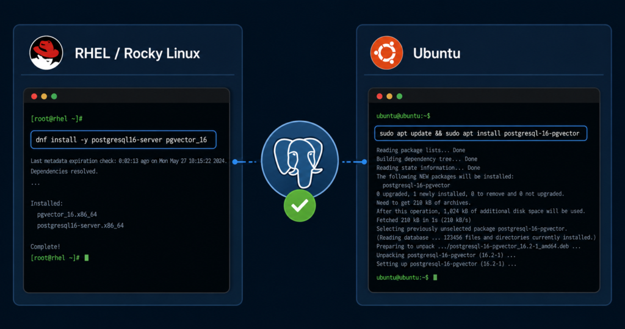
Task: Click green maximize dot in Ubuntu terminal
Action: click(x=399, y=96)
